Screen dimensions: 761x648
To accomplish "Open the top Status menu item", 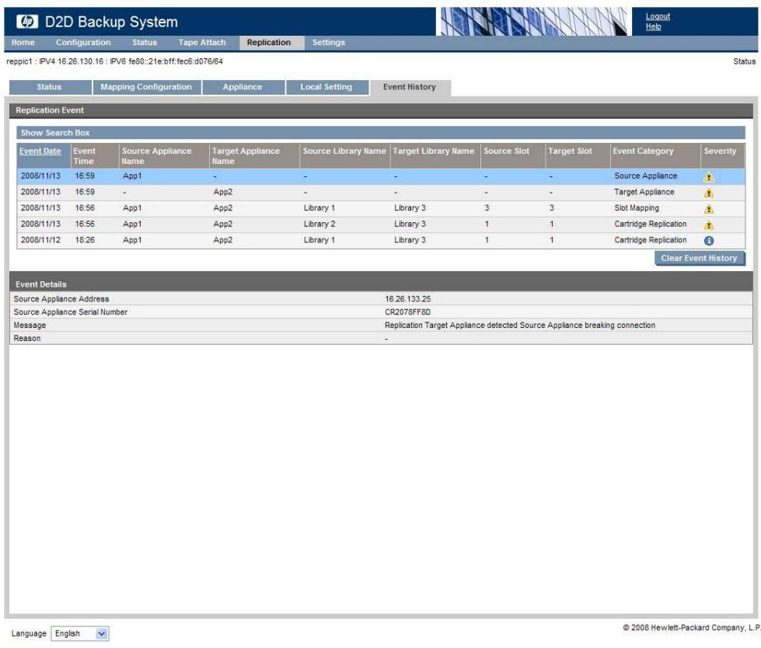I will (x=144, y=43).
